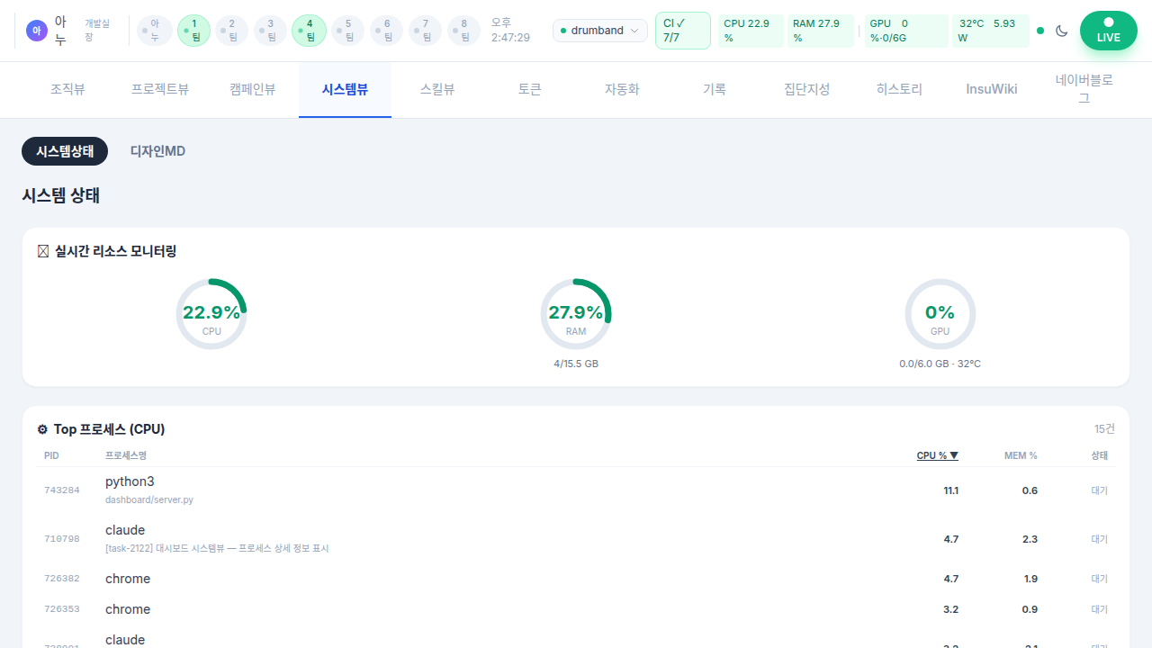Click the gear icon beside Top 프로세스
The width and height of the screenshot is (1152, 648).
42,430
